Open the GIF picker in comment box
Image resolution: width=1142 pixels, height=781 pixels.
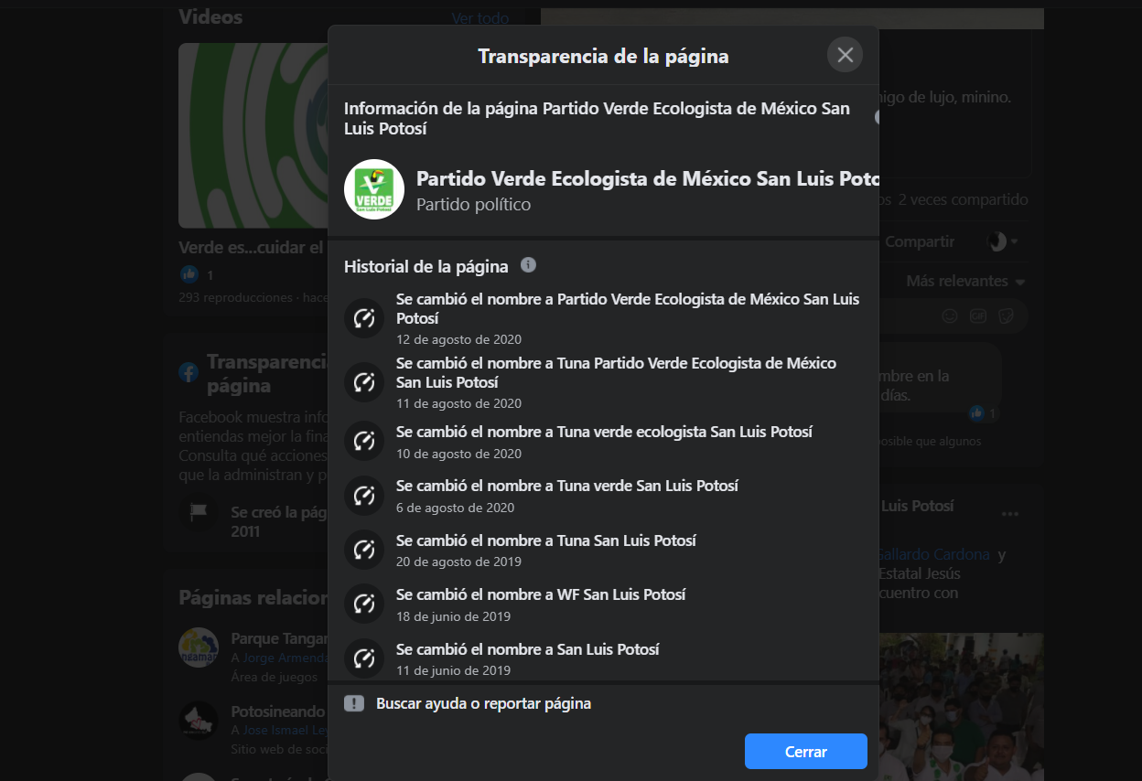click(978, 316)
